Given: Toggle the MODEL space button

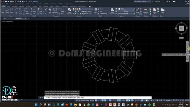Looking at the screenshot, I should pos(92,100).
